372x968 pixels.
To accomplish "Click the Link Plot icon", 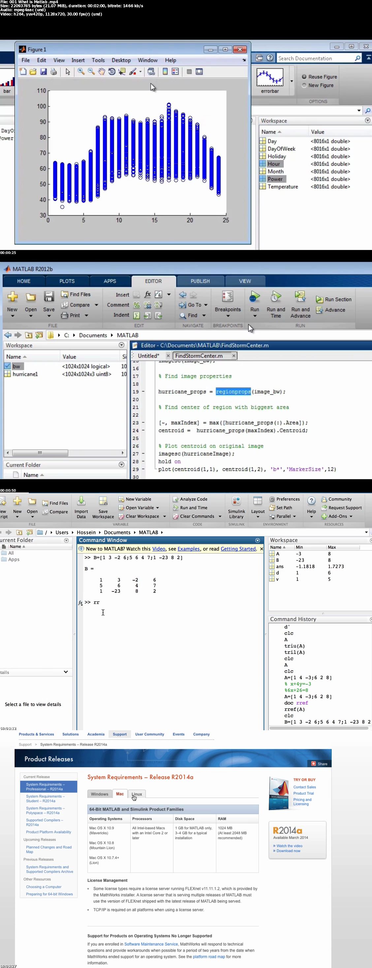I will click(x=151, y=71).
